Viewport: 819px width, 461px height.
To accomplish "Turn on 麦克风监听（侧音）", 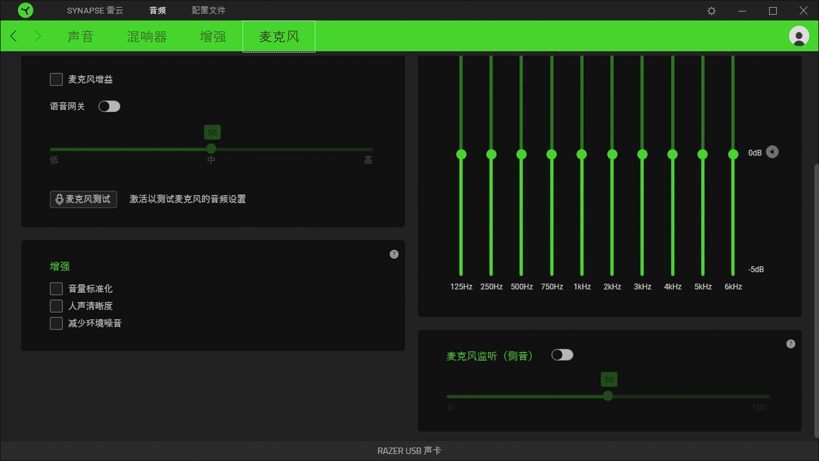I will (562, 355).
